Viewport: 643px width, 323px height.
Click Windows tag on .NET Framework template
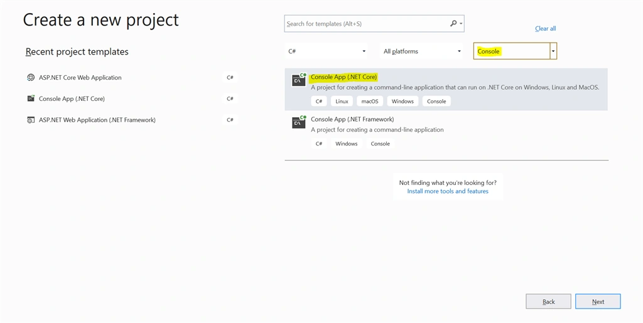click(x=347, y=144)
